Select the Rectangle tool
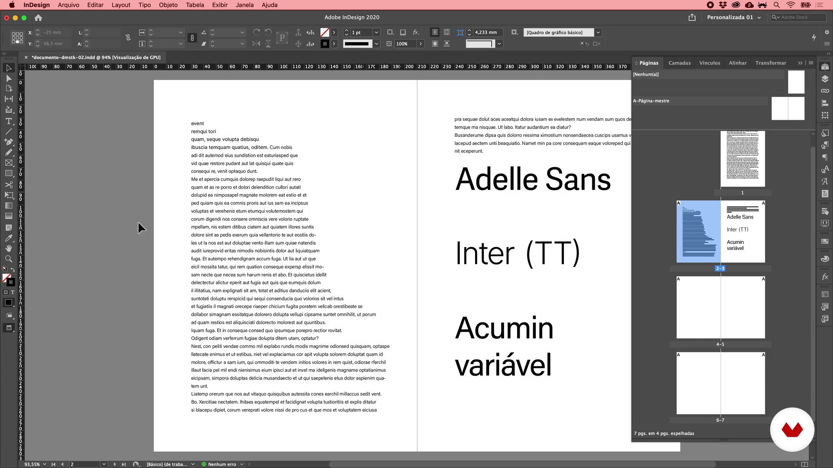The width and height of the screenshot is (833, 468). click(9, 173)
